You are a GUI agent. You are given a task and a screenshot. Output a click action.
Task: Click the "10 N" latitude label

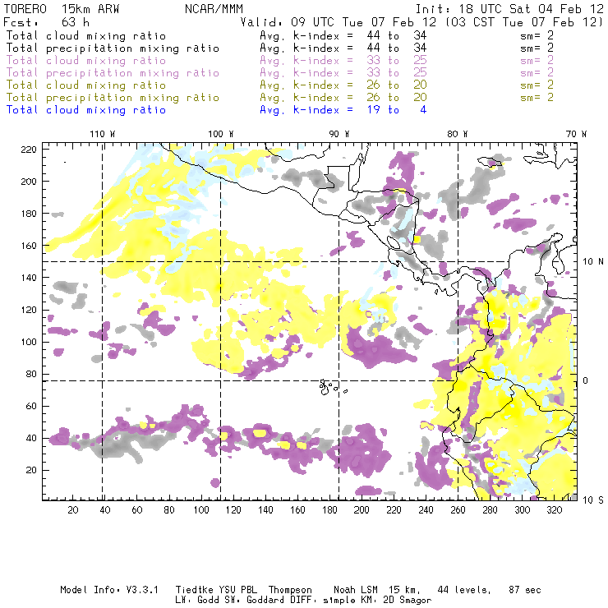[593, 262]
